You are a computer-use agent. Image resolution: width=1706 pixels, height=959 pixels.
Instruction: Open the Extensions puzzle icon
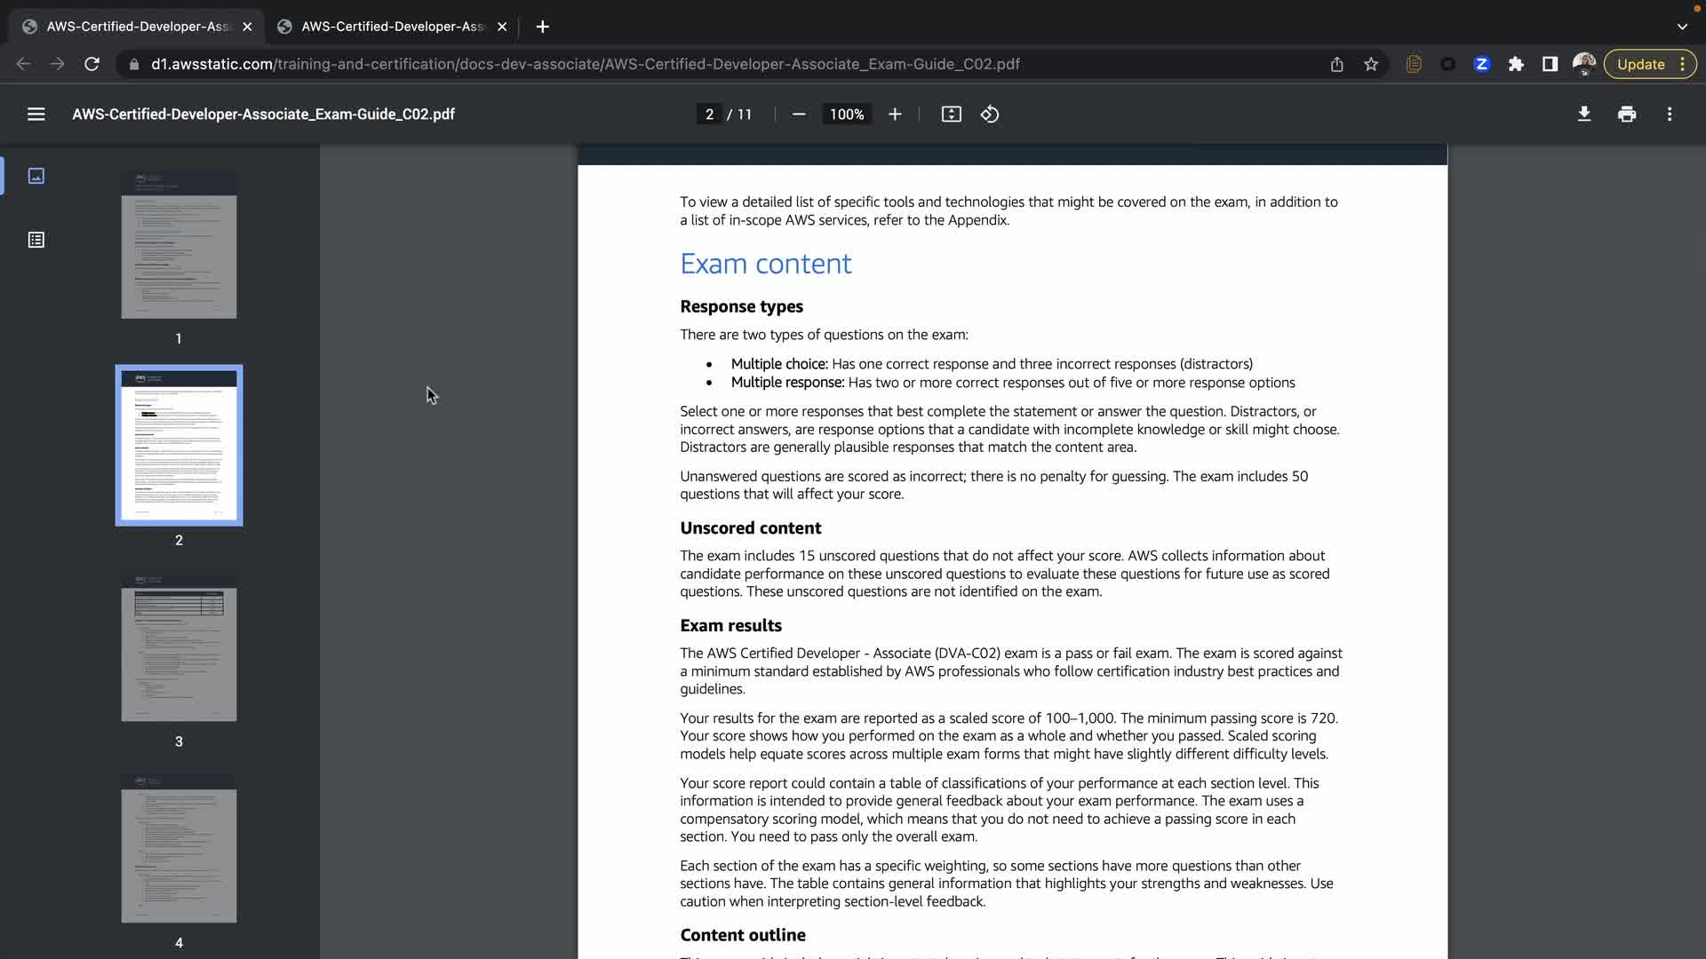(1516, 64)
